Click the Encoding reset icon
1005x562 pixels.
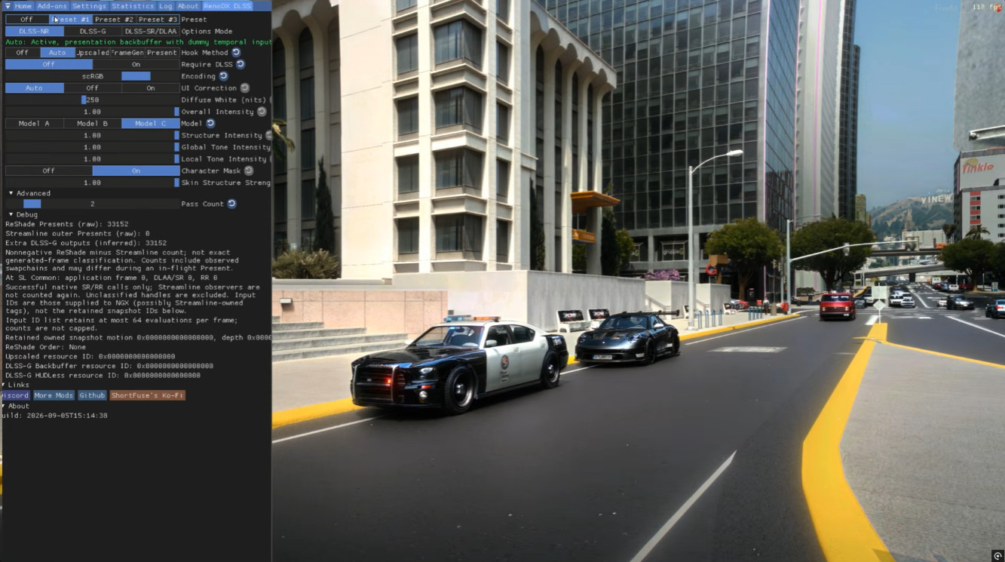223,76
